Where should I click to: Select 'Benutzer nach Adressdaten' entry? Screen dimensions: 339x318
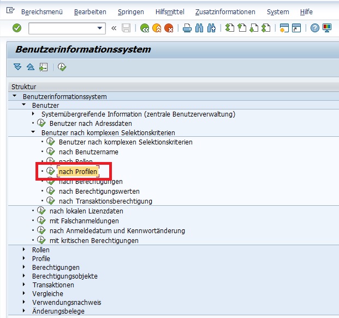coord(91,123)
